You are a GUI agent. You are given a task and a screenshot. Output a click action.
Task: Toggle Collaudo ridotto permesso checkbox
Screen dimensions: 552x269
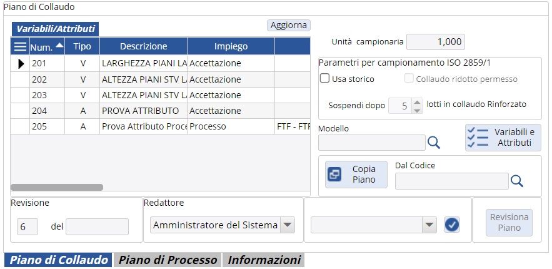[x=409, y=79]
